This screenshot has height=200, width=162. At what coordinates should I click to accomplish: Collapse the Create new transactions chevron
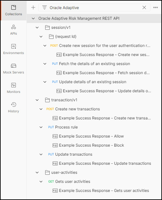[41, 109]
